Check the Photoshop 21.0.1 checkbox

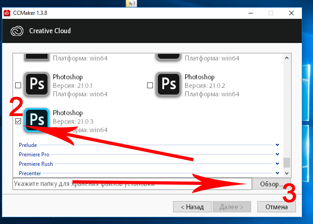(x=18, y=86)
